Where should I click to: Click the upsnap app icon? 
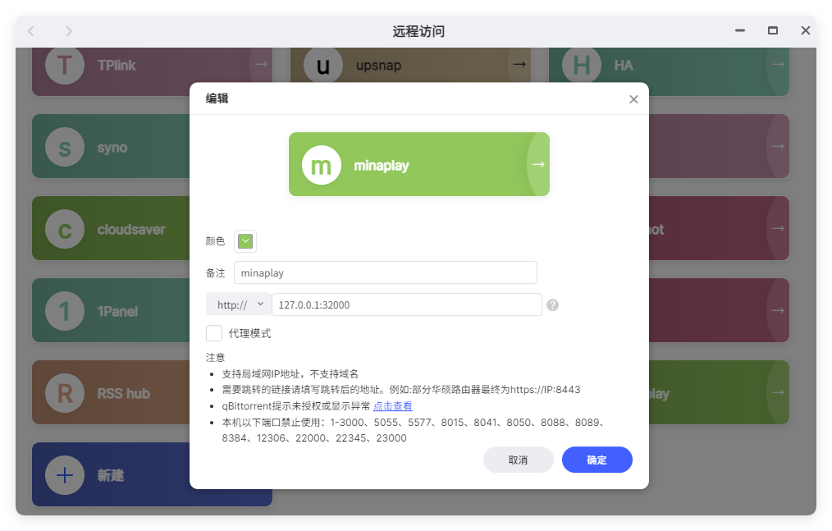pyautogui.click(x=322, y=64)
